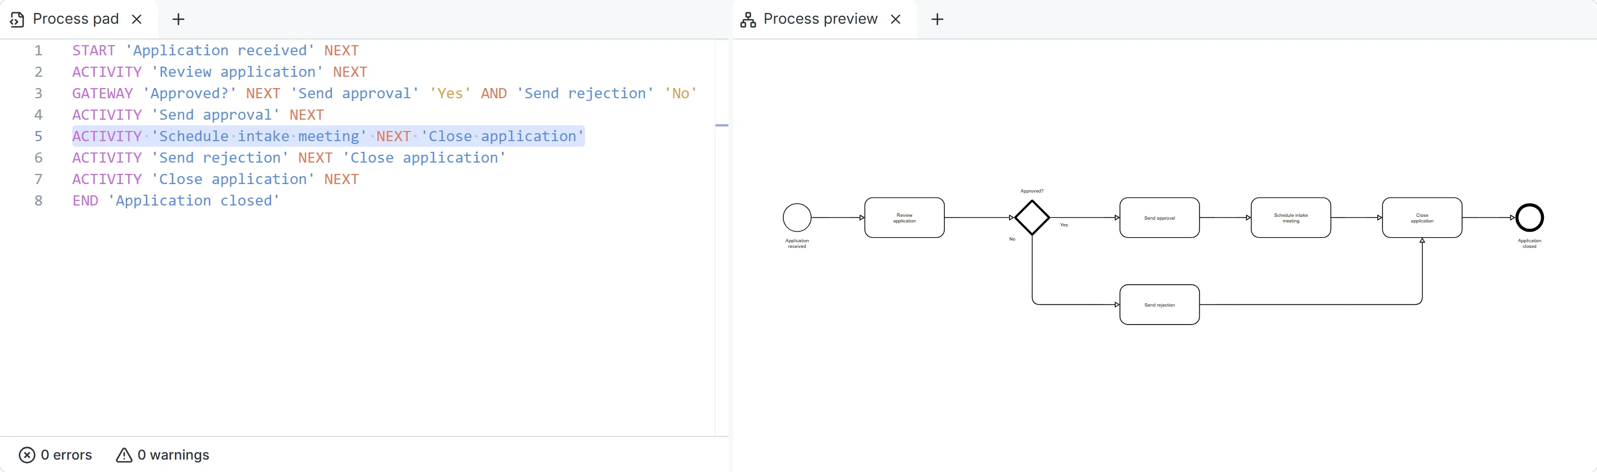Click 'Application closed' string on line 8
Viewport: 1597px width, 472px height.
[194, 200]
